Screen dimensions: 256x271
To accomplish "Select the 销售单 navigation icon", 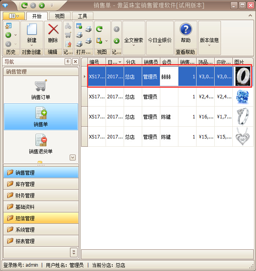I will click(41, 114).
